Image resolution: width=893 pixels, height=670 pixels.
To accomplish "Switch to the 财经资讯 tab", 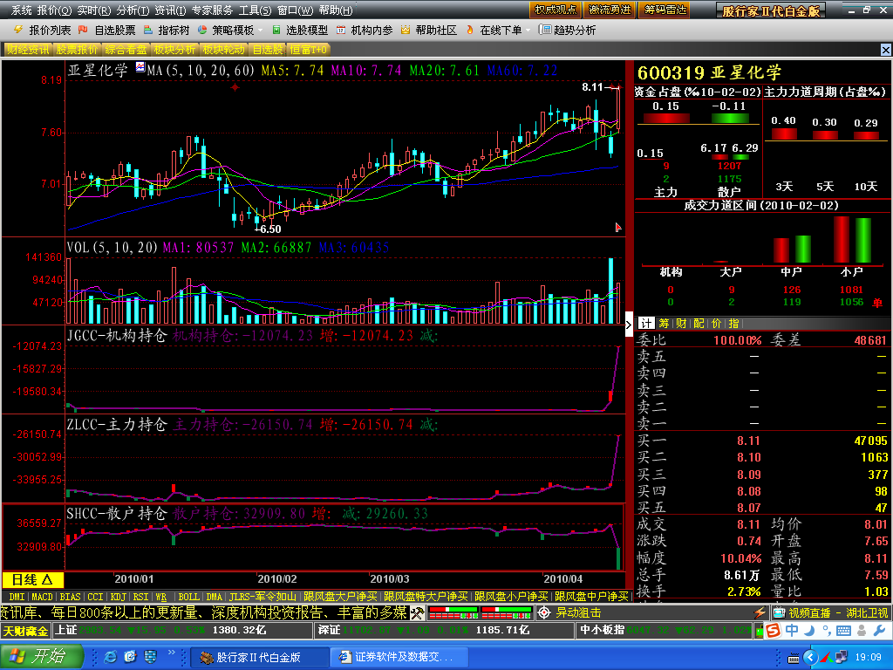I will pyautogui.click(x=28, y=50).
